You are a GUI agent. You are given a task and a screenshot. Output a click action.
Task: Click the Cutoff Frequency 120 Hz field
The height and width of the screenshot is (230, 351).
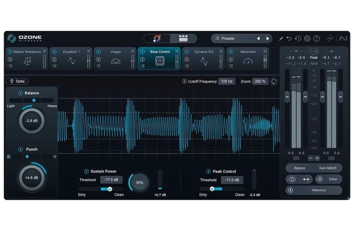227,82
